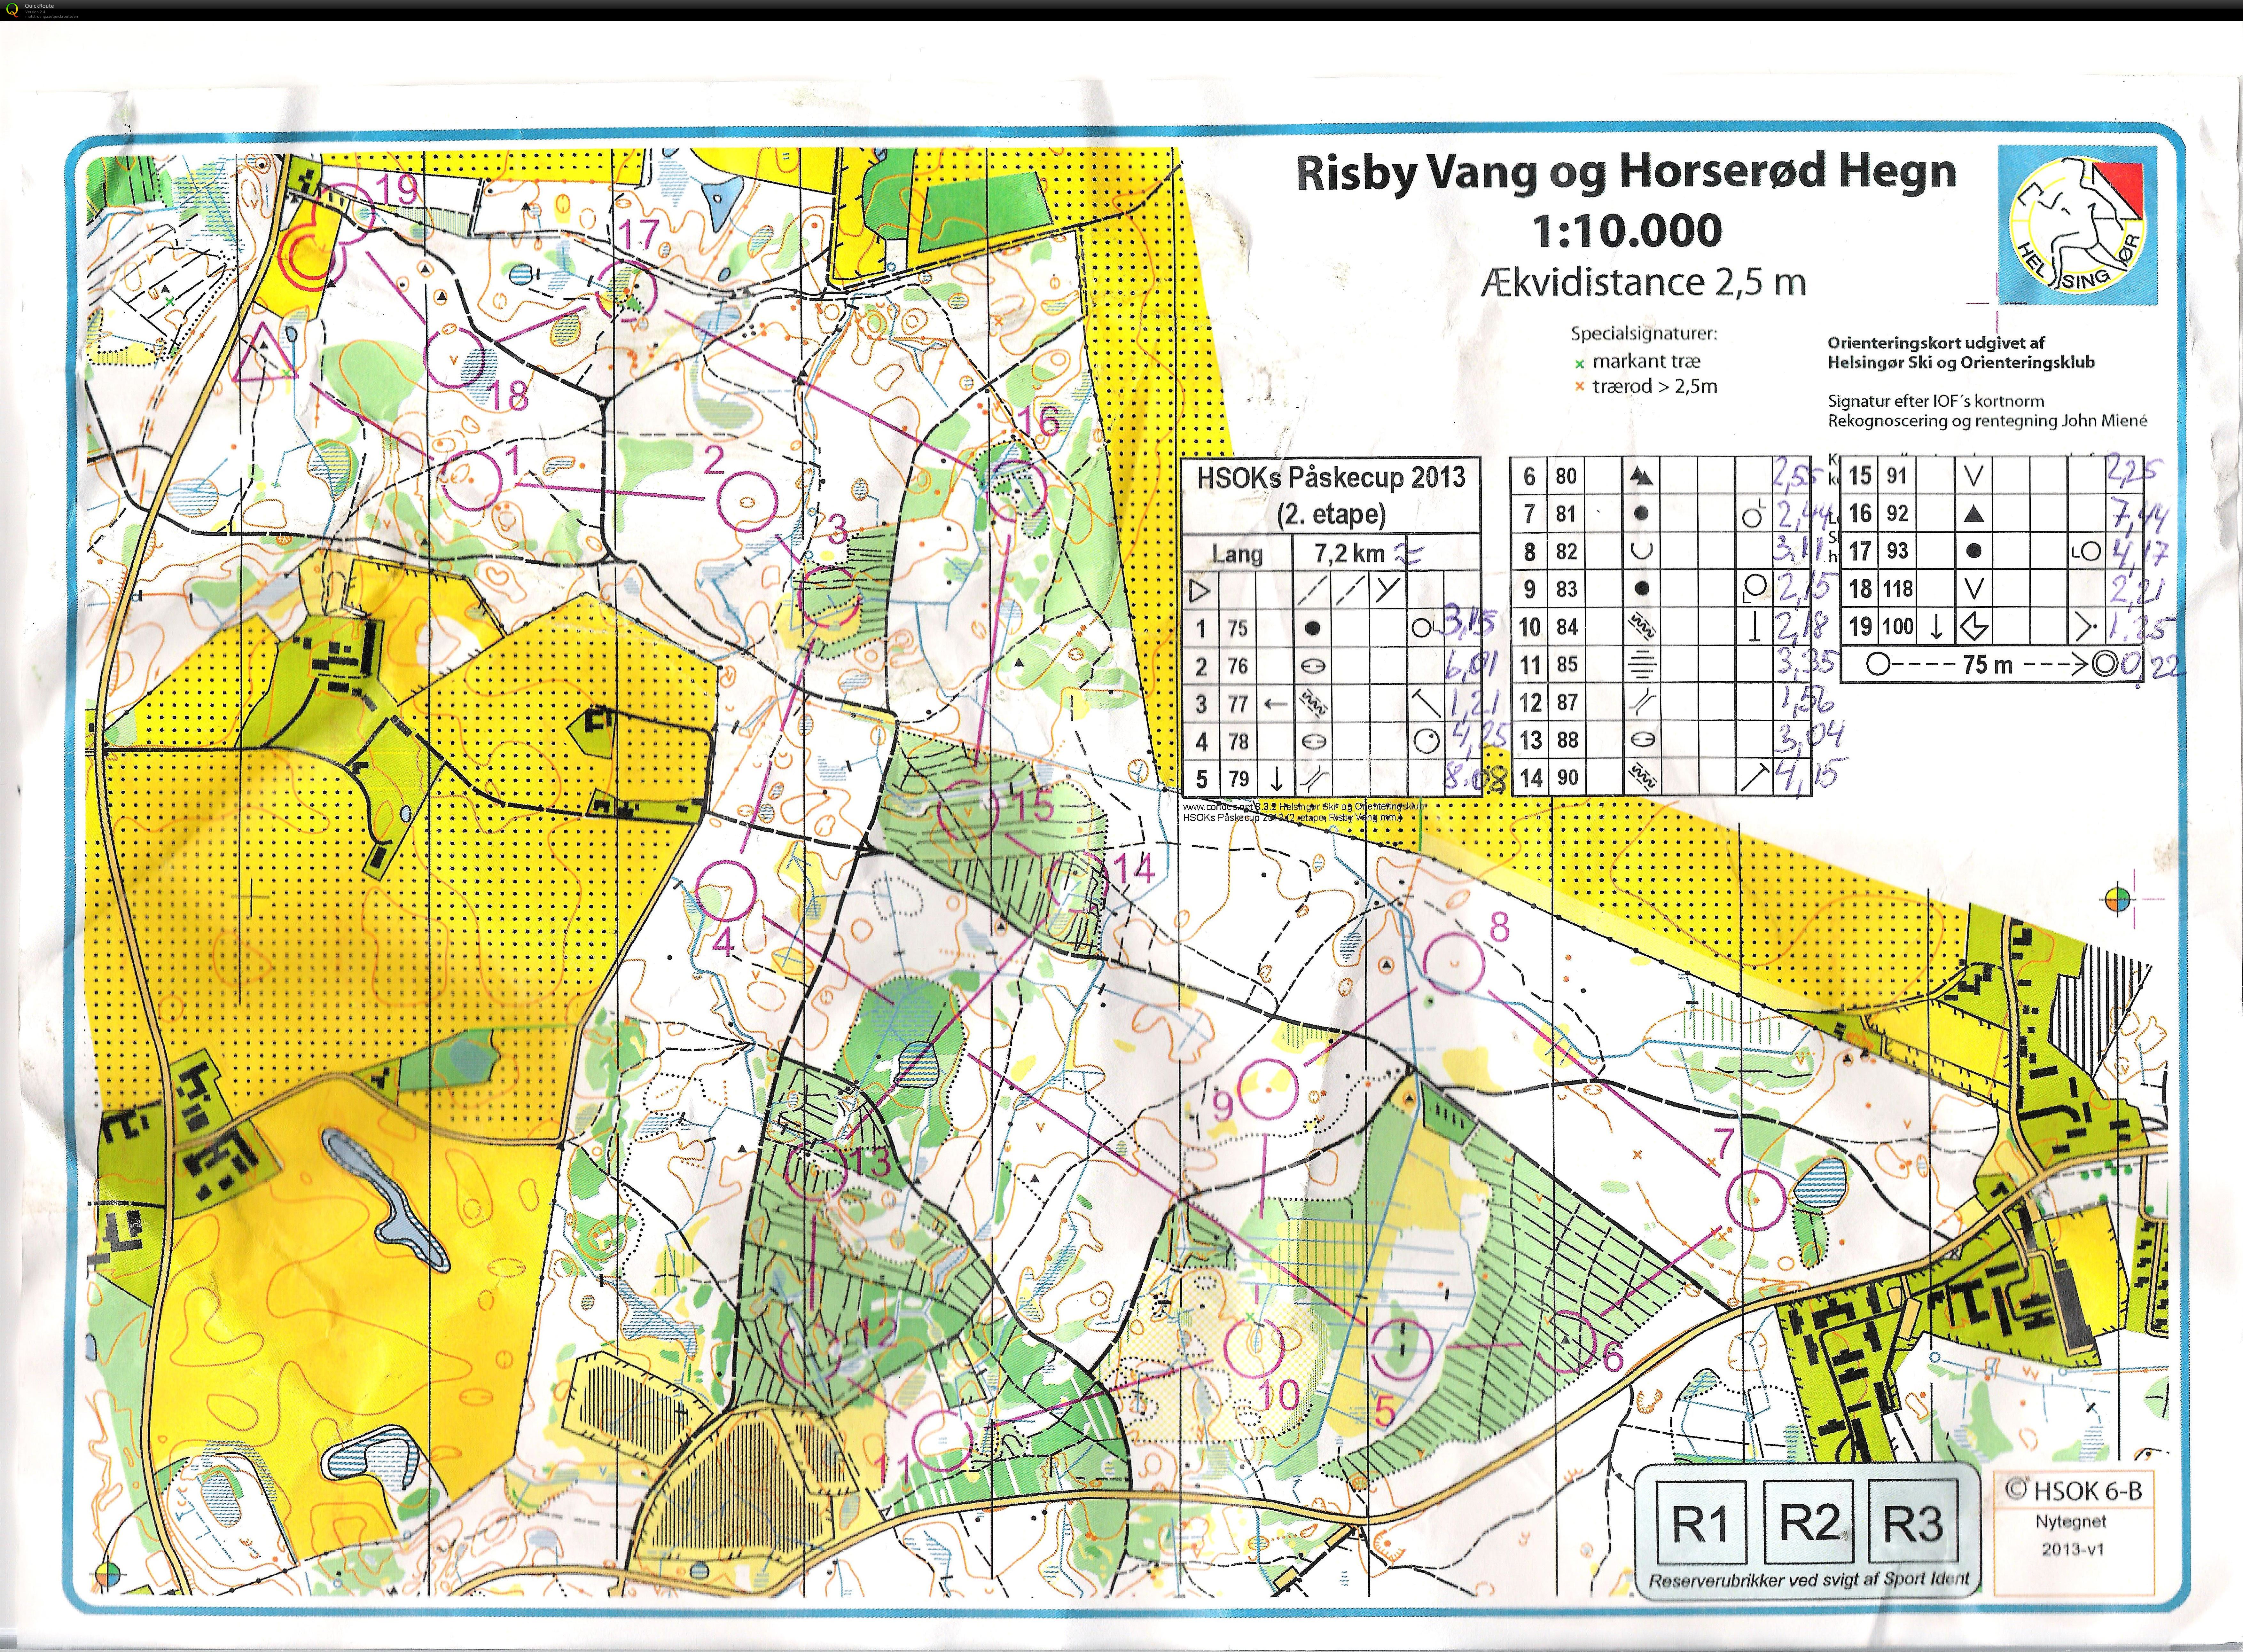Click the 'Ækvidistance 2,5 m' text

click(x=1644, y=283)
